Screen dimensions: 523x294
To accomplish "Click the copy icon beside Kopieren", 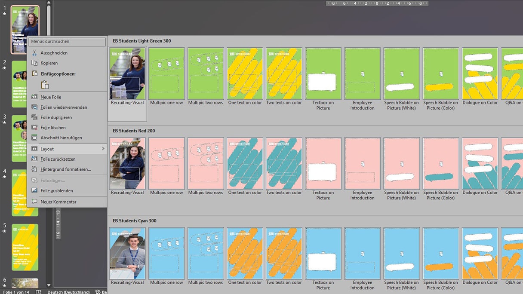I will point(34,63).
